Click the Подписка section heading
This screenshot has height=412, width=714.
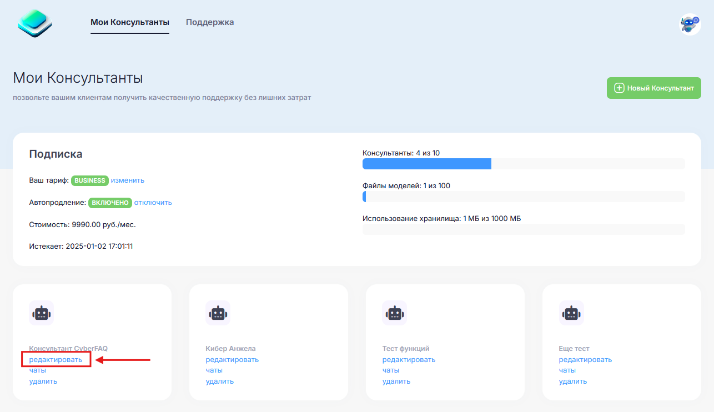pyautogui.click(x=56, y=154)
